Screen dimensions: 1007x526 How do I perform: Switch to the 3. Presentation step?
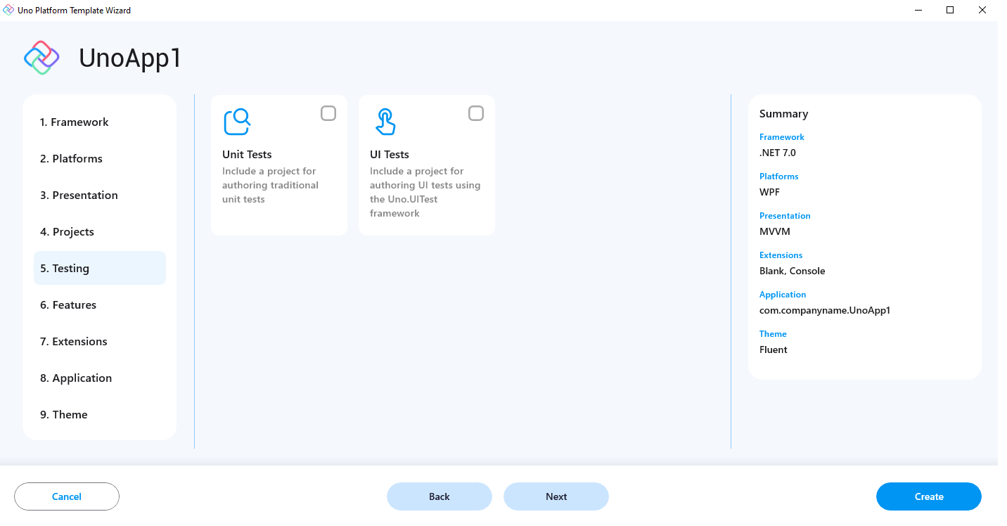click(100, 195)
